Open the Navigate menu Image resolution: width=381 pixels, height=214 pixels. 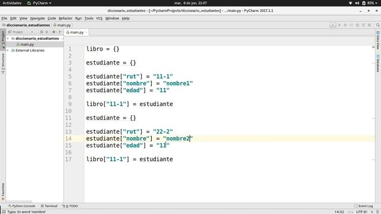point(38,18)
